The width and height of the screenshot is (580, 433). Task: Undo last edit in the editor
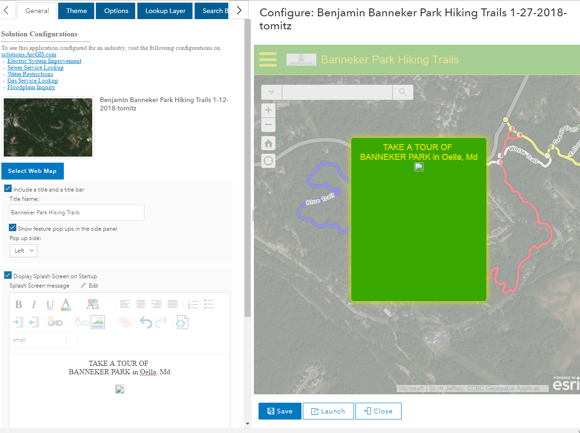coord(146,322)
